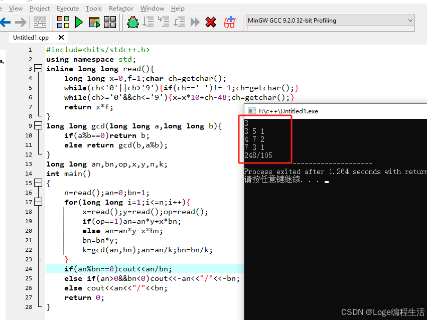Click the third debug step icon with return arrow
The height and width of the screenshot is (320, 427).
coord(180,22)
